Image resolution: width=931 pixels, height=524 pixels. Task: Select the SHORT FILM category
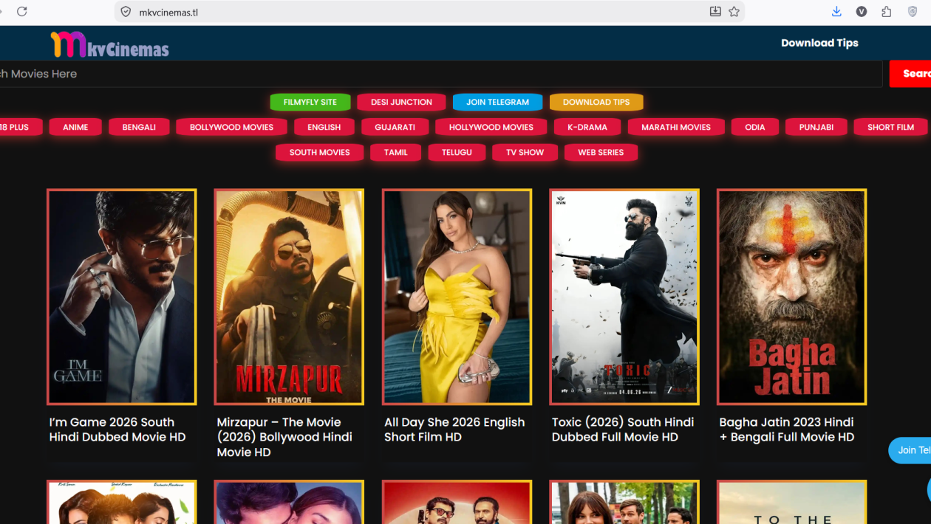coord(890,127)
